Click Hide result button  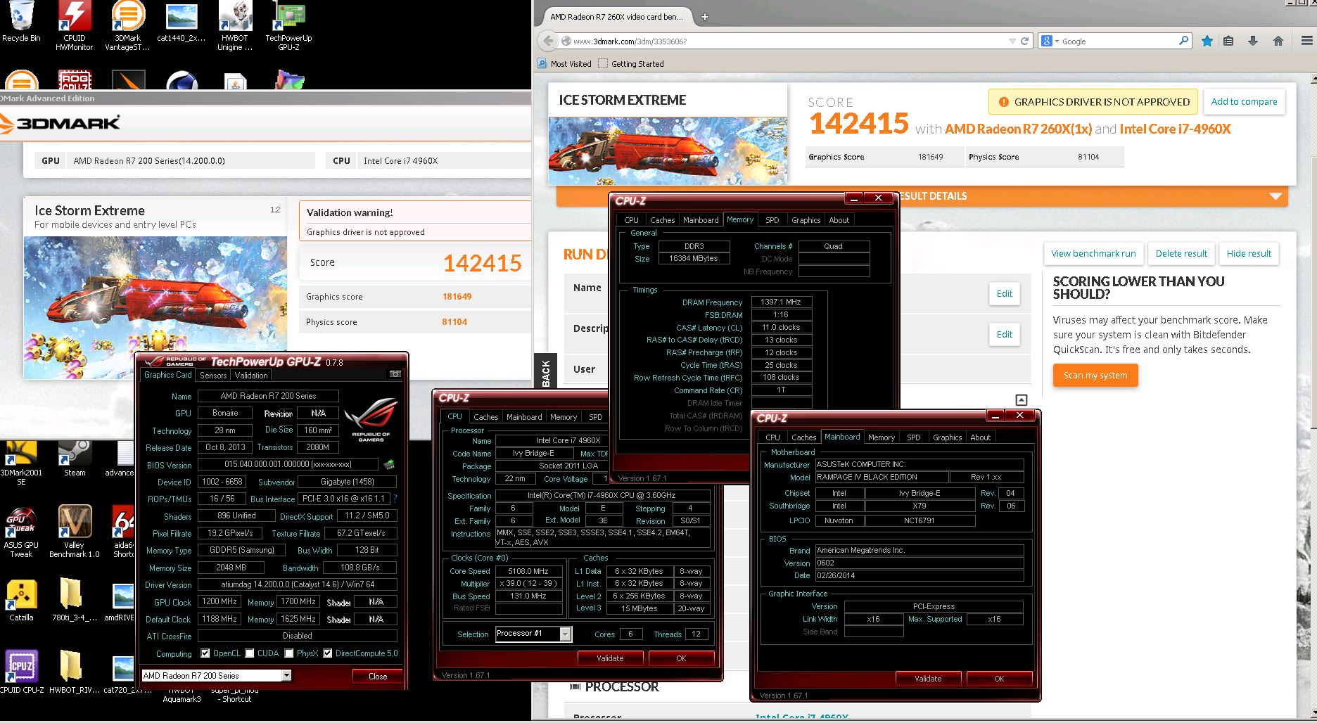[x=1249, y=254]
